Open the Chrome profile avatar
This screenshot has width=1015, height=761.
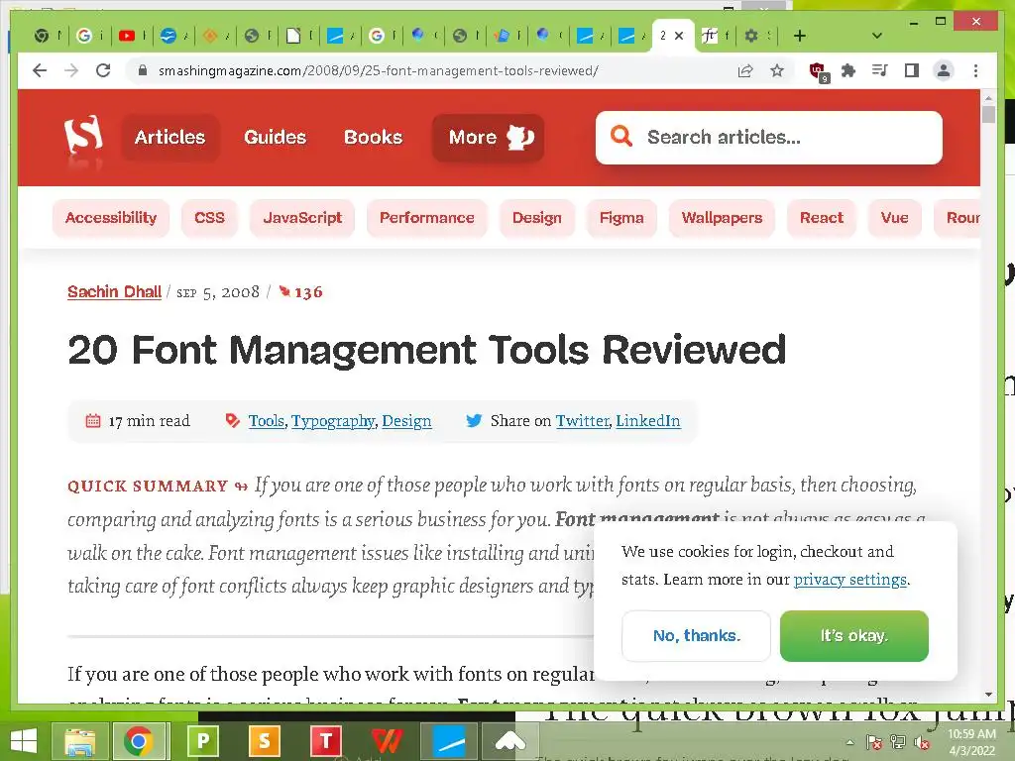pos(944,70)
